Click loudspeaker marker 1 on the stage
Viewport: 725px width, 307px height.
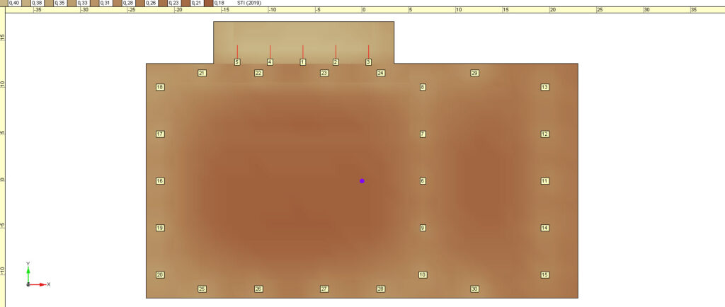tap(302, 62)
